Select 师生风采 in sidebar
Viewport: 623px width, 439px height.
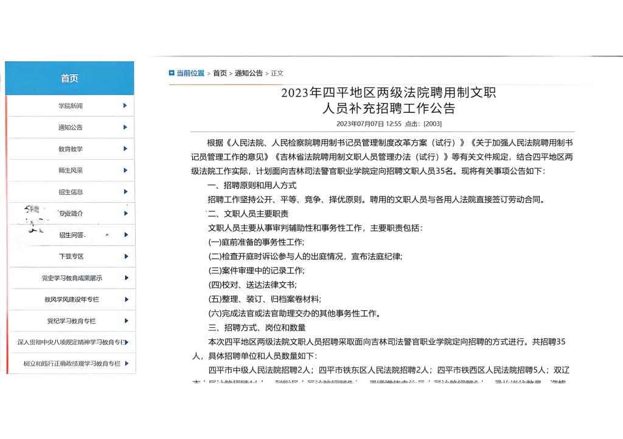(x=71, y=171)
